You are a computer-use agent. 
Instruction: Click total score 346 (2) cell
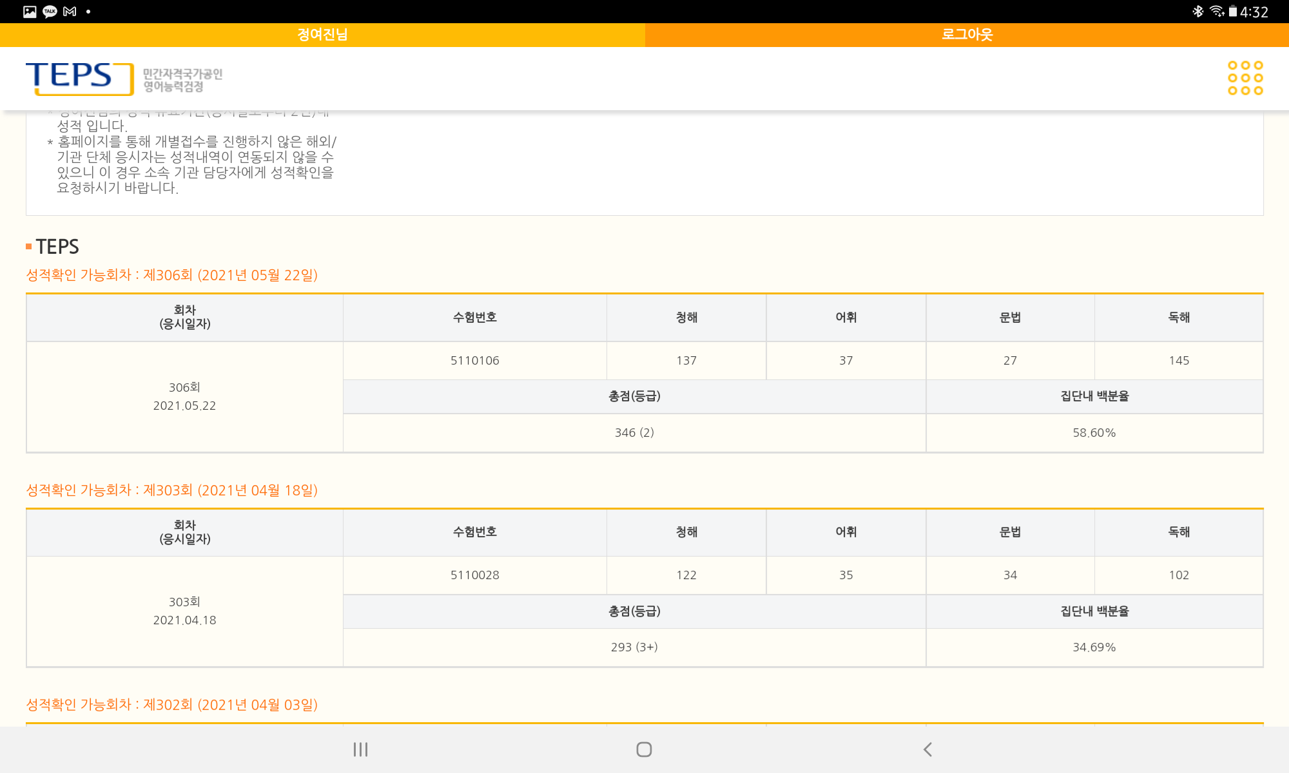(634, 433)
